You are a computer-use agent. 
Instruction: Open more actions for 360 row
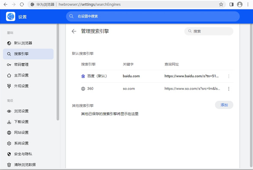tap(229, 89)
